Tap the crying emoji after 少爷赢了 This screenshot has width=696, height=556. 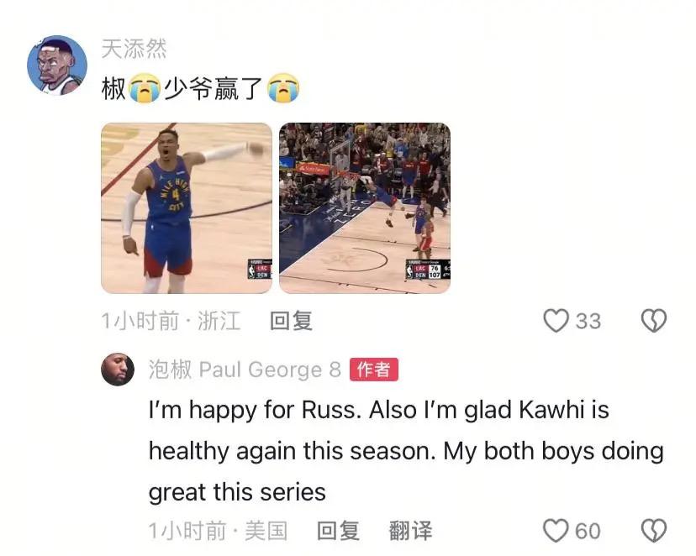pyautogui.click(x=282, y=88)
